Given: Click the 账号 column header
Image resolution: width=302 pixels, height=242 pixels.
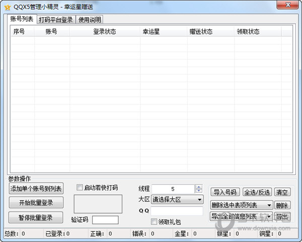Looking at the screenshot, I should coord(51,32).
